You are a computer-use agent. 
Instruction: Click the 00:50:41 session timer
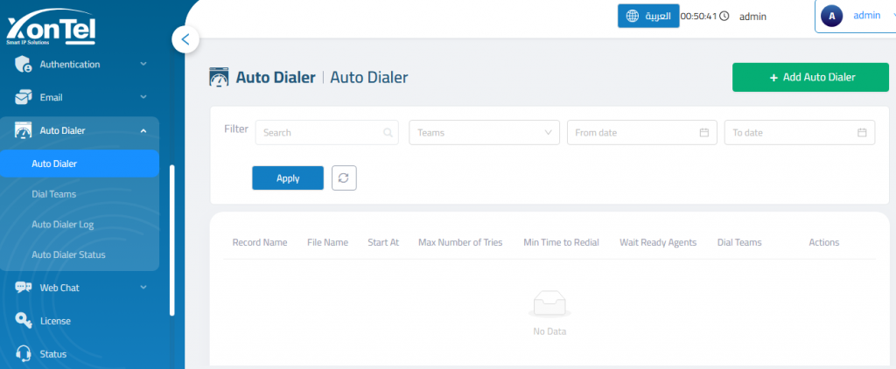[x=698, y=16]
